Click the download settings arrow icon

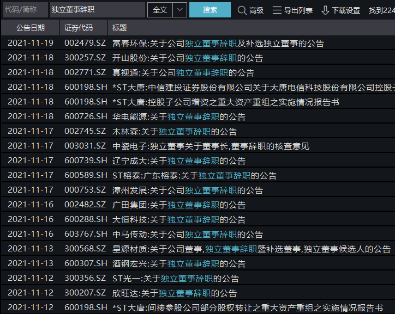click(x=325, y=10)
